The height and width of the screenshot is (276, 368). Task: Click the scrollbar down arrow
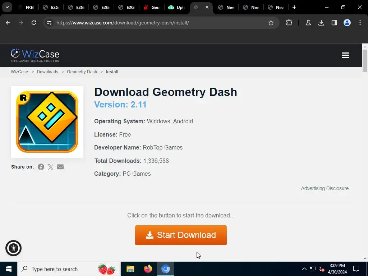pos(365,258)
